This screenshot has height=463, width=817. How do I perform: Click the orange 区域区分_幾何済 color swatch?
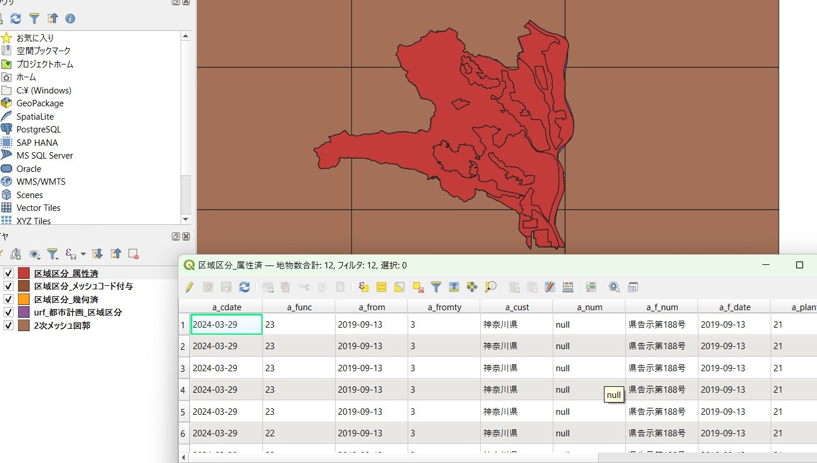pyautogui.click(x=24, y=299)
